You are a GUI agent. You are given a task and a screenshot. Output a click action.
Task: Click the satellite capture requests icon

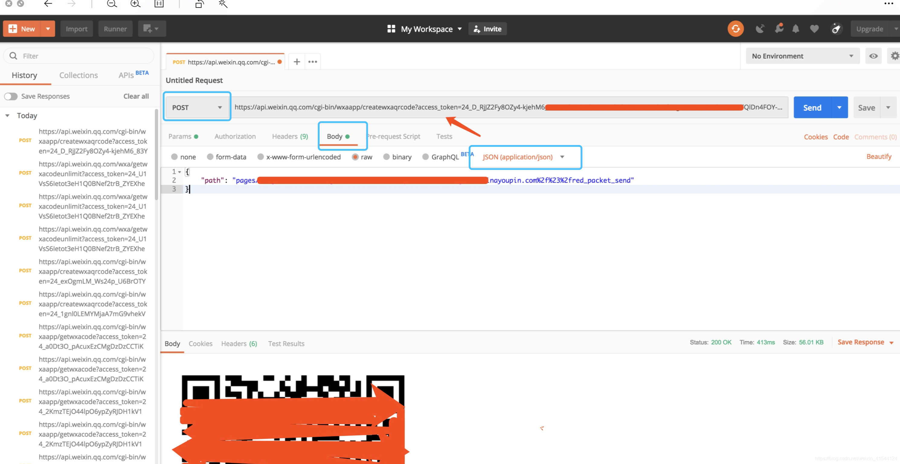tap(760, 29)
